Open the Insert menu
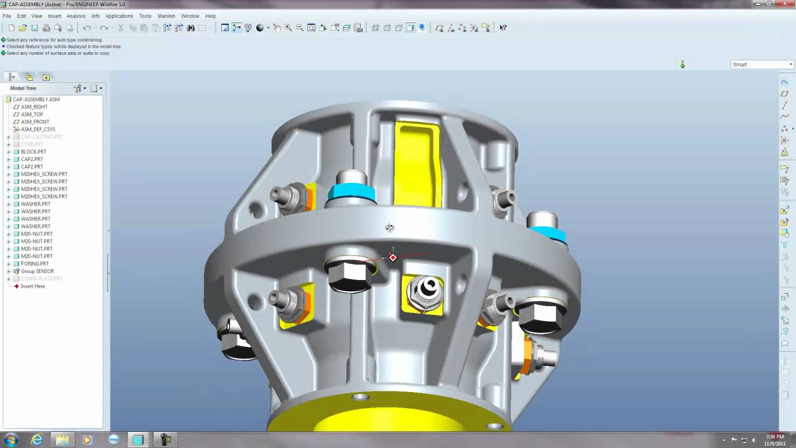The height and width of the screenshot is (448, 796). tap(55, 16)
